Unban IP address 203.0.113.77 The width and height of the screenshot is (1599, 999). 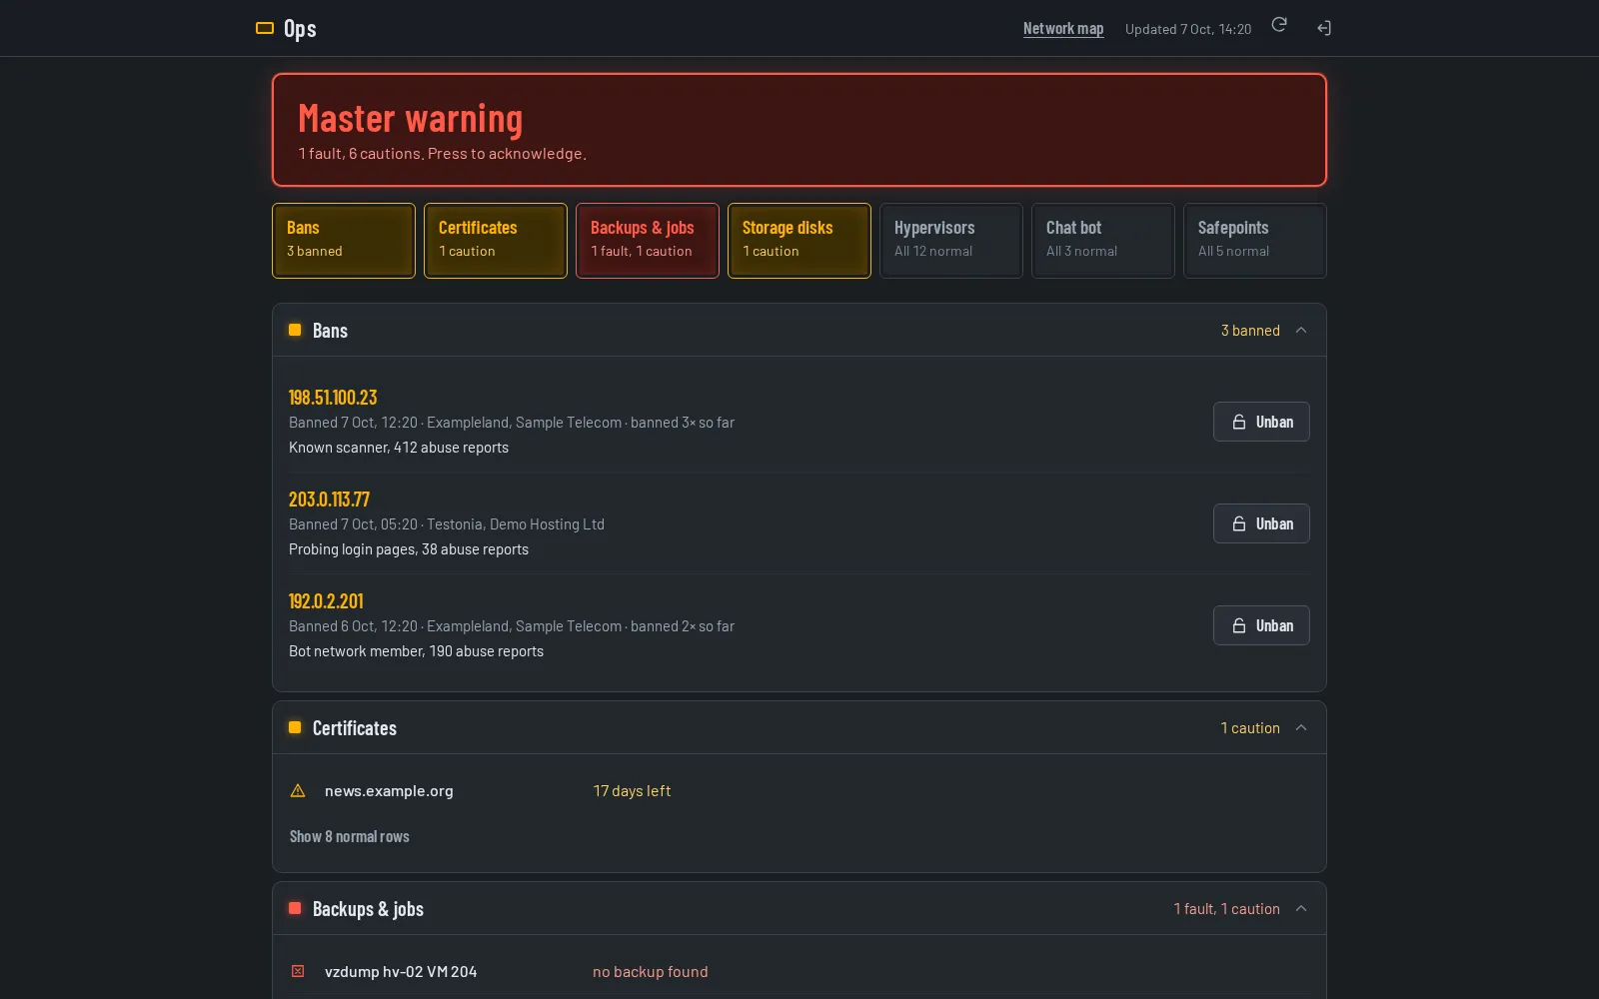1261,523
